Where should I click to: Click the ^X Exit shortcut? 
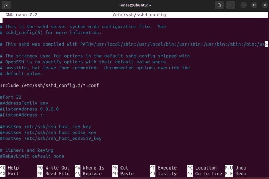(x=9, y=174)
